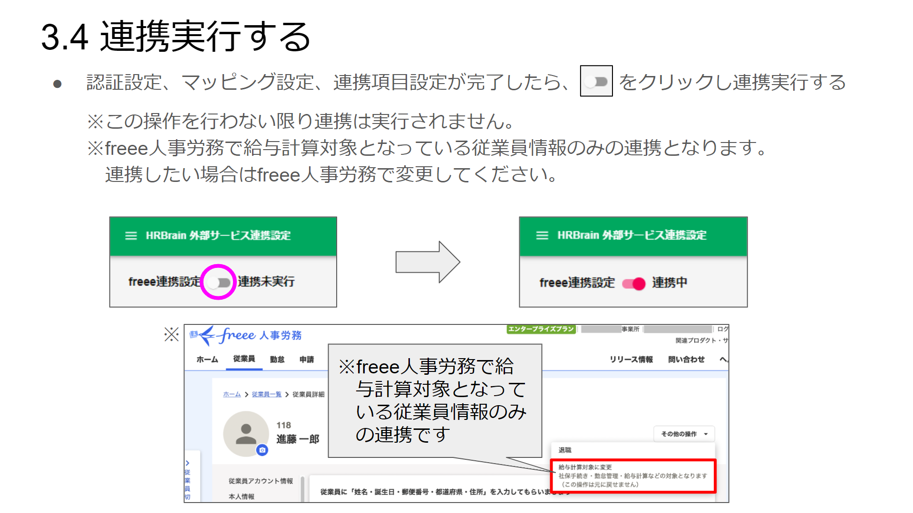Viewport: 913px width, 513px height.
Task: Click freee連携設定 label beside 連携中
Action: 577,283
